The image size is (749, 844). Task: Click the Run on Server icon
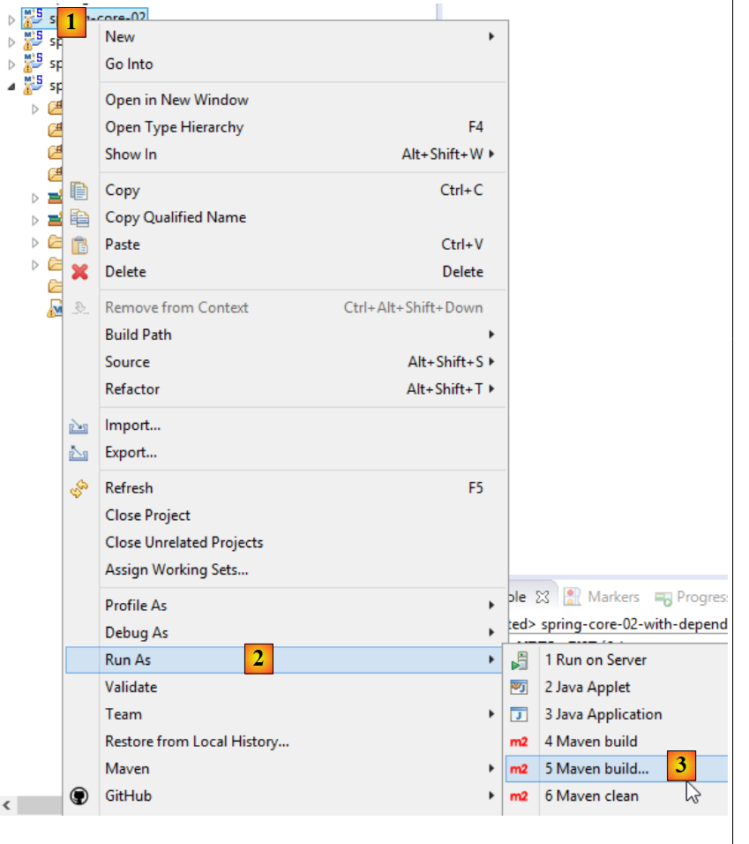point(520,660)
